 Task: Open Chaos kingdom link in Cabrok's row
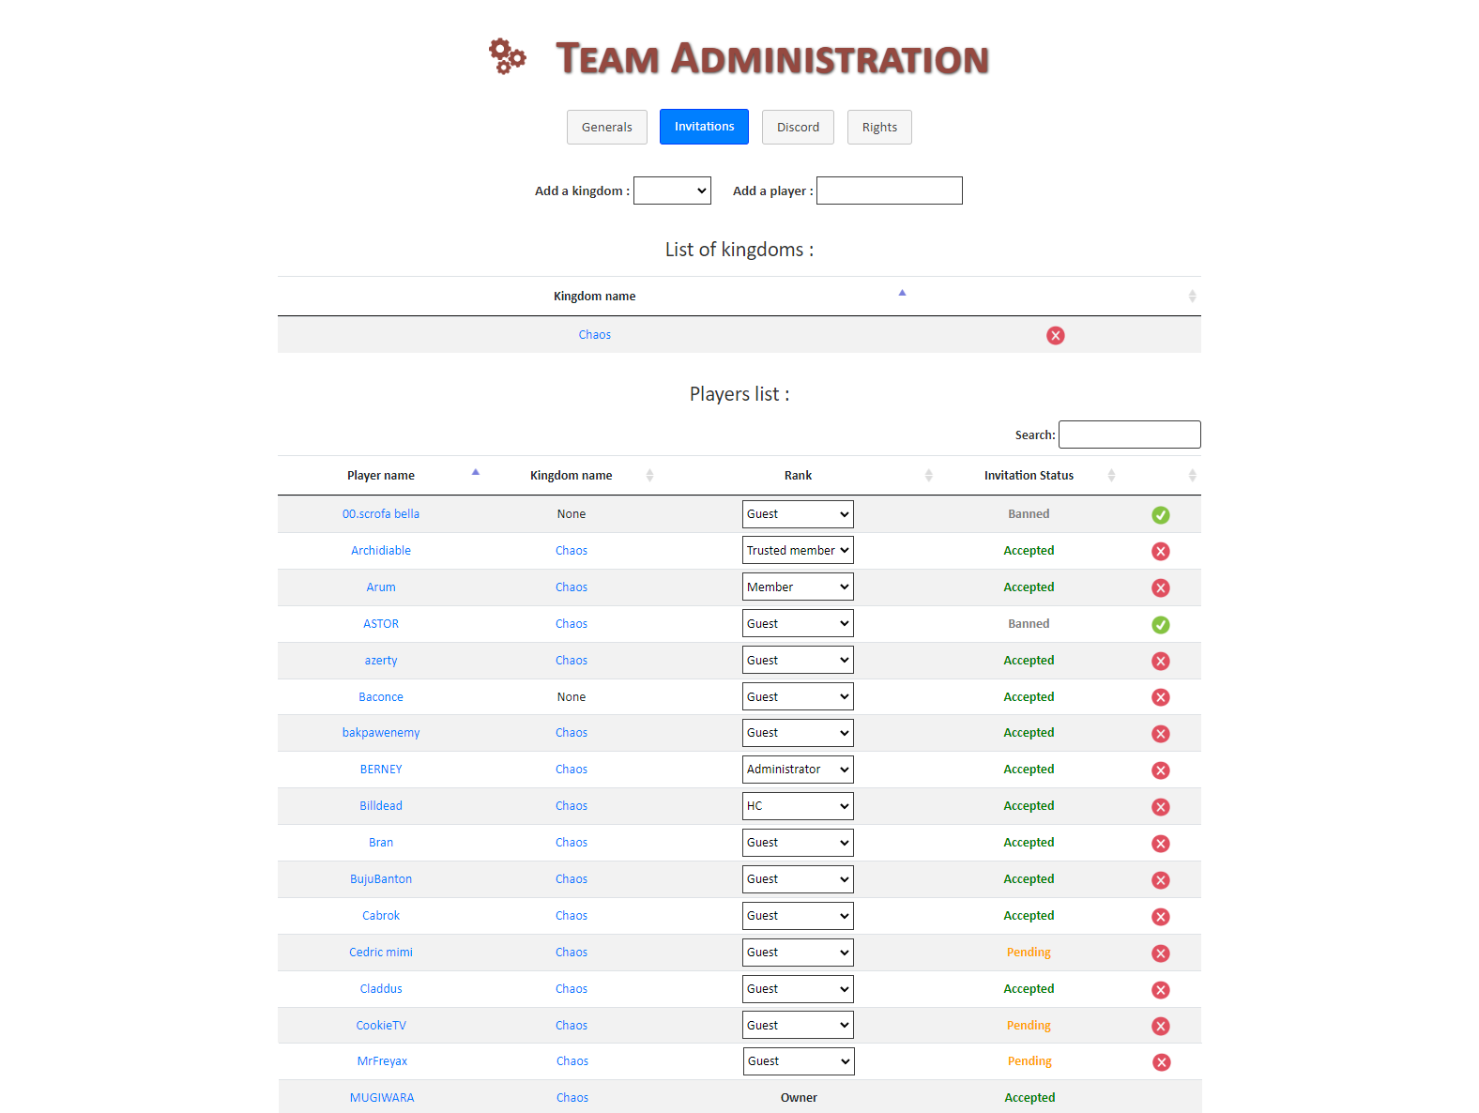[572, 916]
